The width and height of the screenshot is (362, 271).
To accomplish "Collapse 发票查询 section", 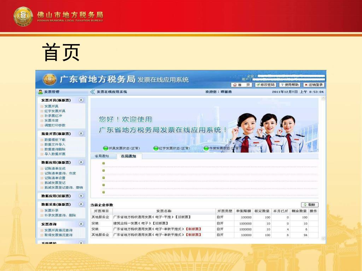I will click(81, 224).
